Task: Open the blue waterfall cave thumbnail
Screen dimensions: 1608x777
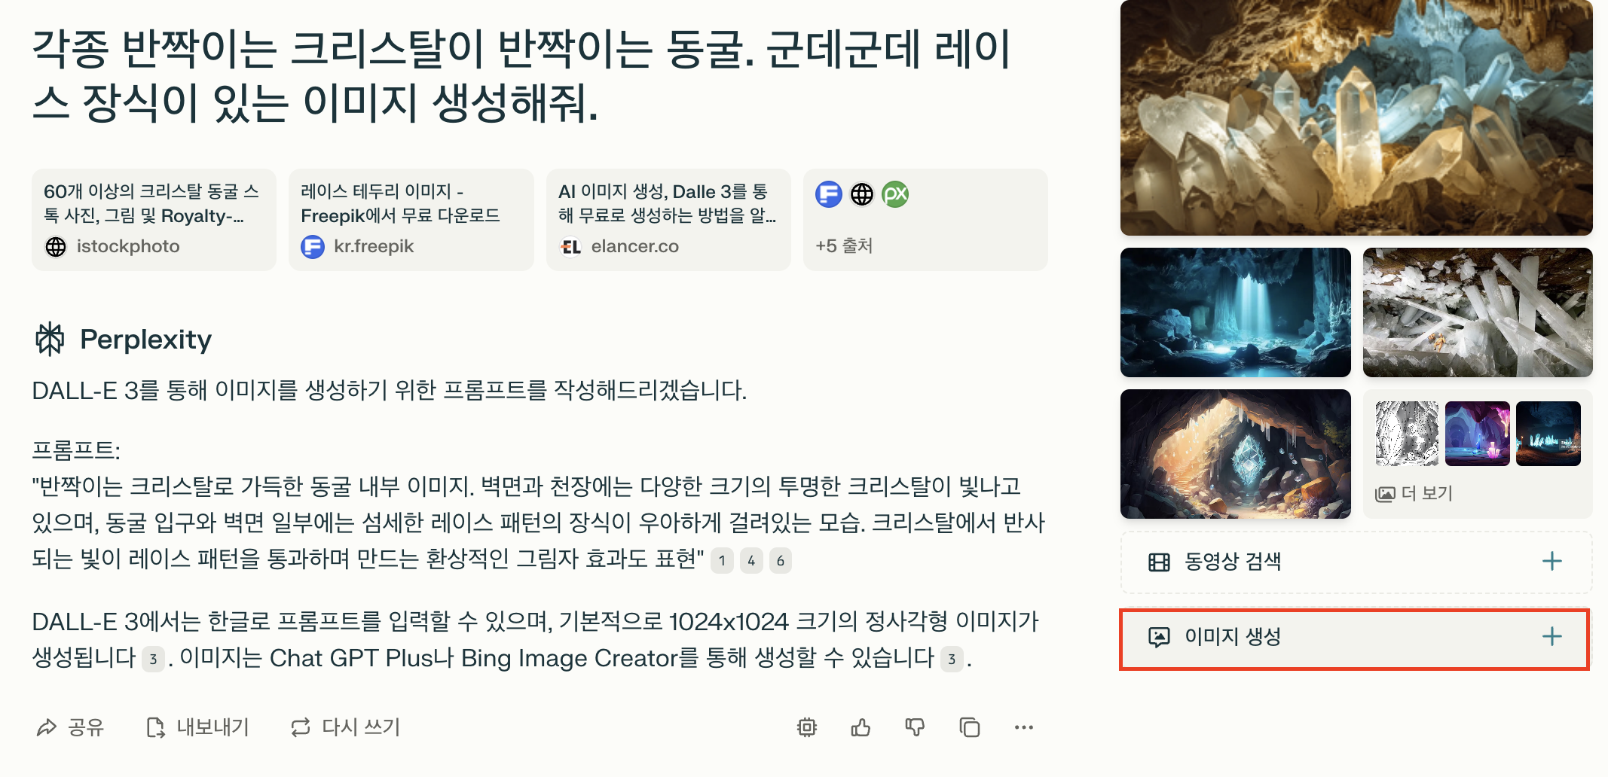Action: coord(1236,312)
